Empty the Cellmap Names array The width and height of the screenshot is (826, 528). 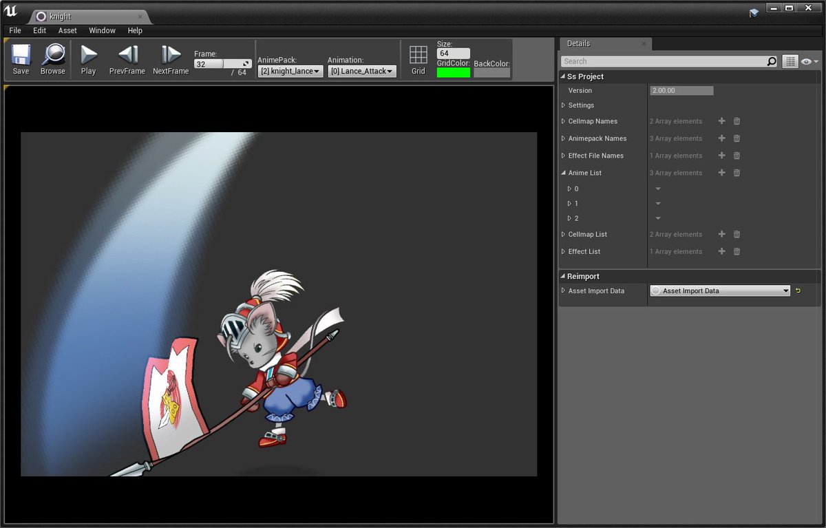[x=737, y=121]
